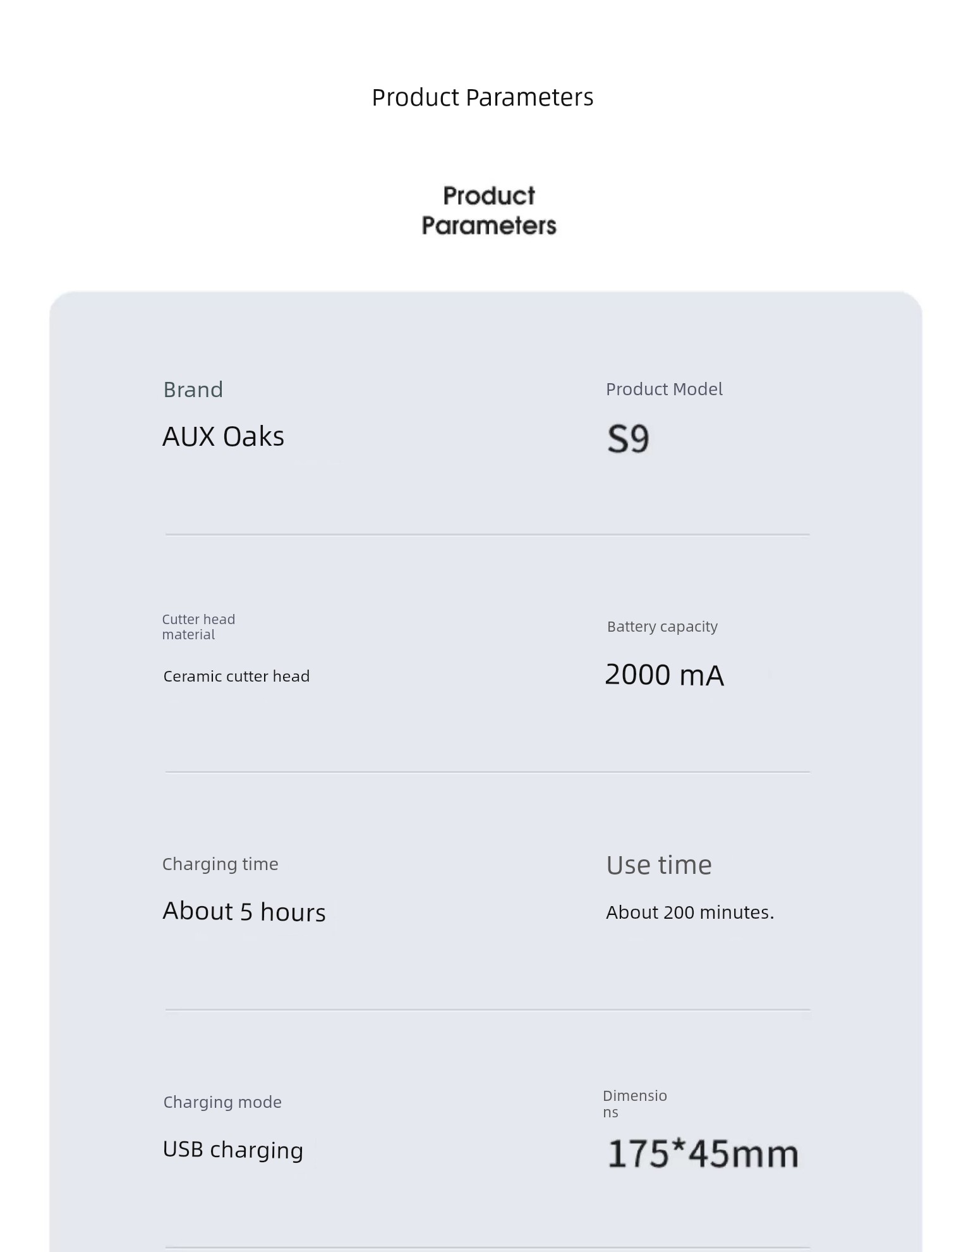Select the '175*45mm' dimension value
Screen dimensions: 978x1252
703,1153
